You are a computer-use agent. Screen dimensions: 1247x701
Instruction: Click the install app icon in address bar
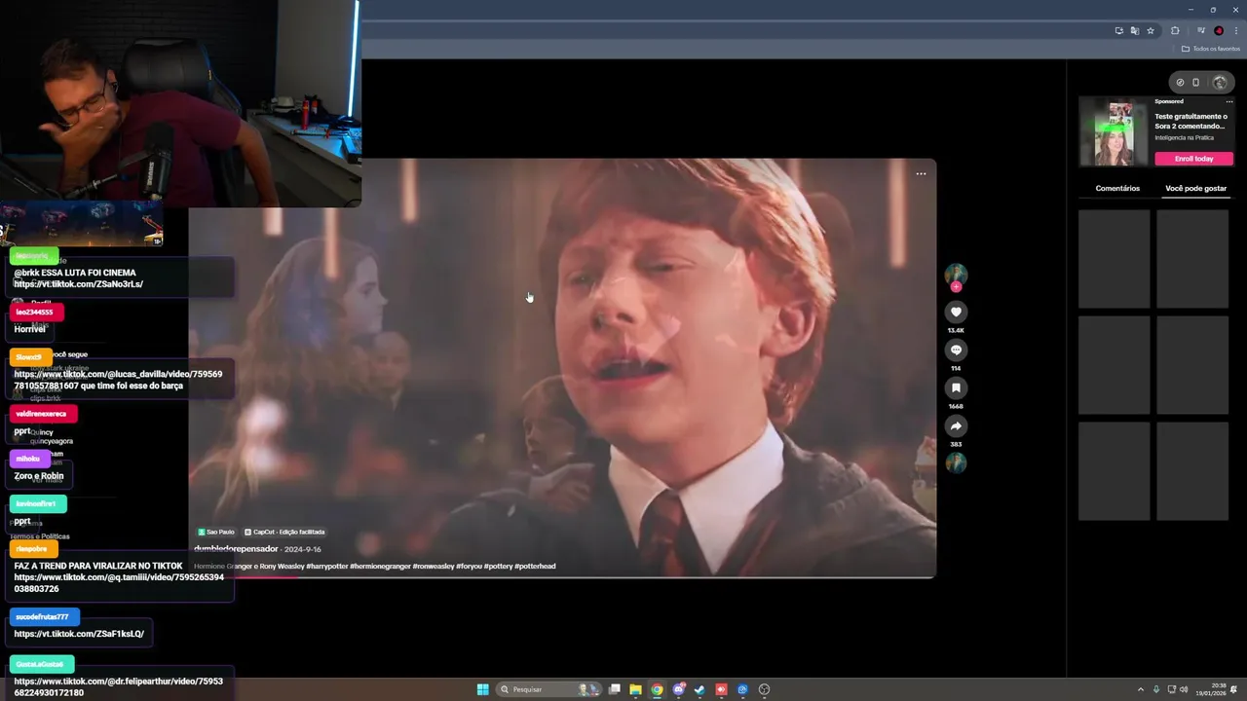[1118, 31]
